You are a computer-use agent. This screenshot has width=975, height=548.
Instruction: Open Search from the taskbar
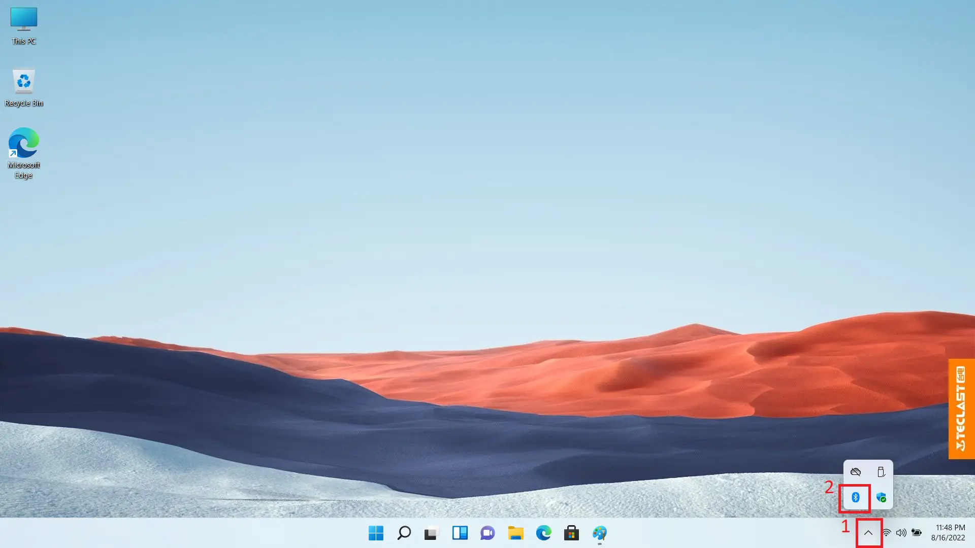404,533
